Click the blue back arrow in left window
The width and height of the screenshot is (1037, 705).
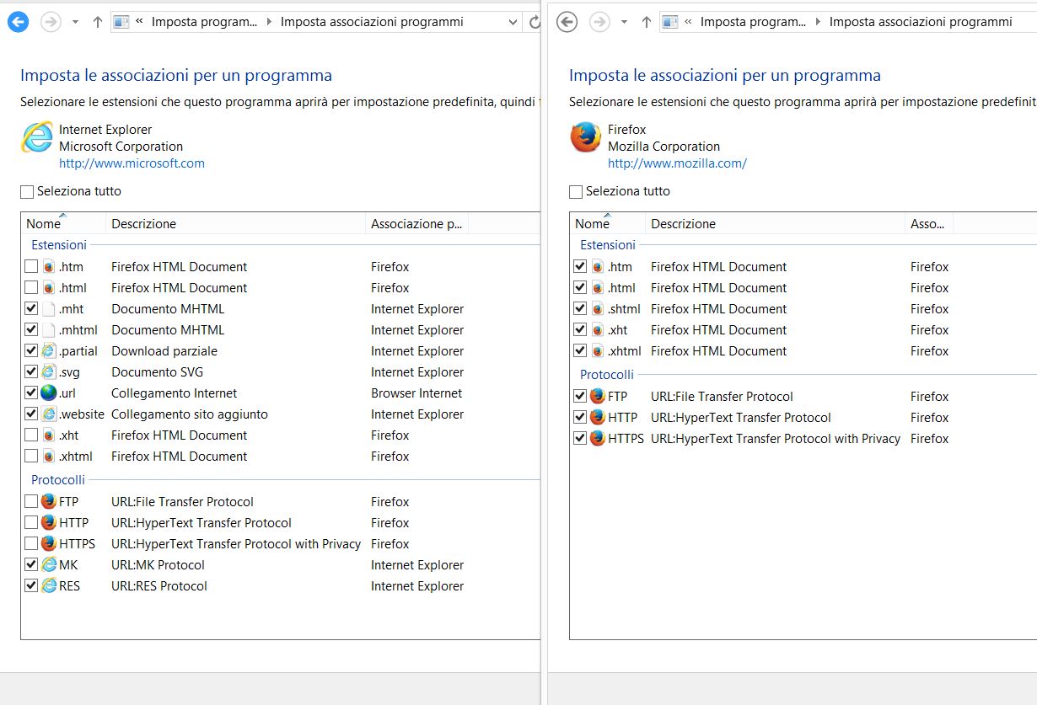coord(18,22)
